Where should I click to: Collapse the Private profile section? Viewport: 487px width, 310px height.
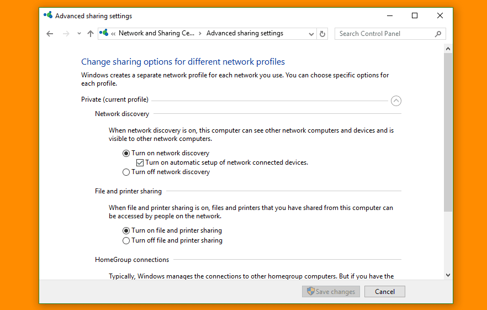(x=396, y=101)
